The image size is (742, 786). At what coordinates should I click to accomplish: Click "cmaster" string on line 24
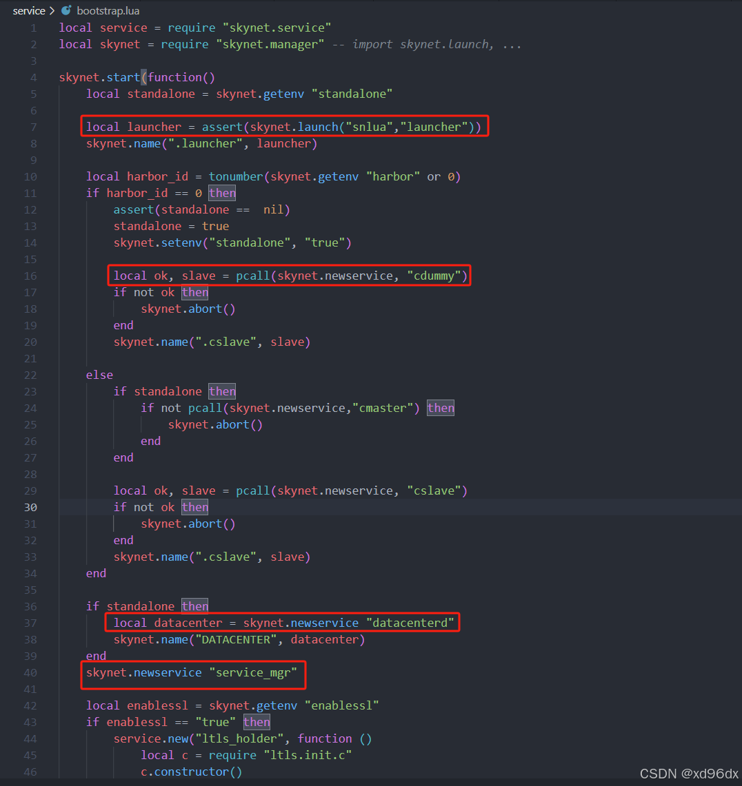tap(383, 408)
